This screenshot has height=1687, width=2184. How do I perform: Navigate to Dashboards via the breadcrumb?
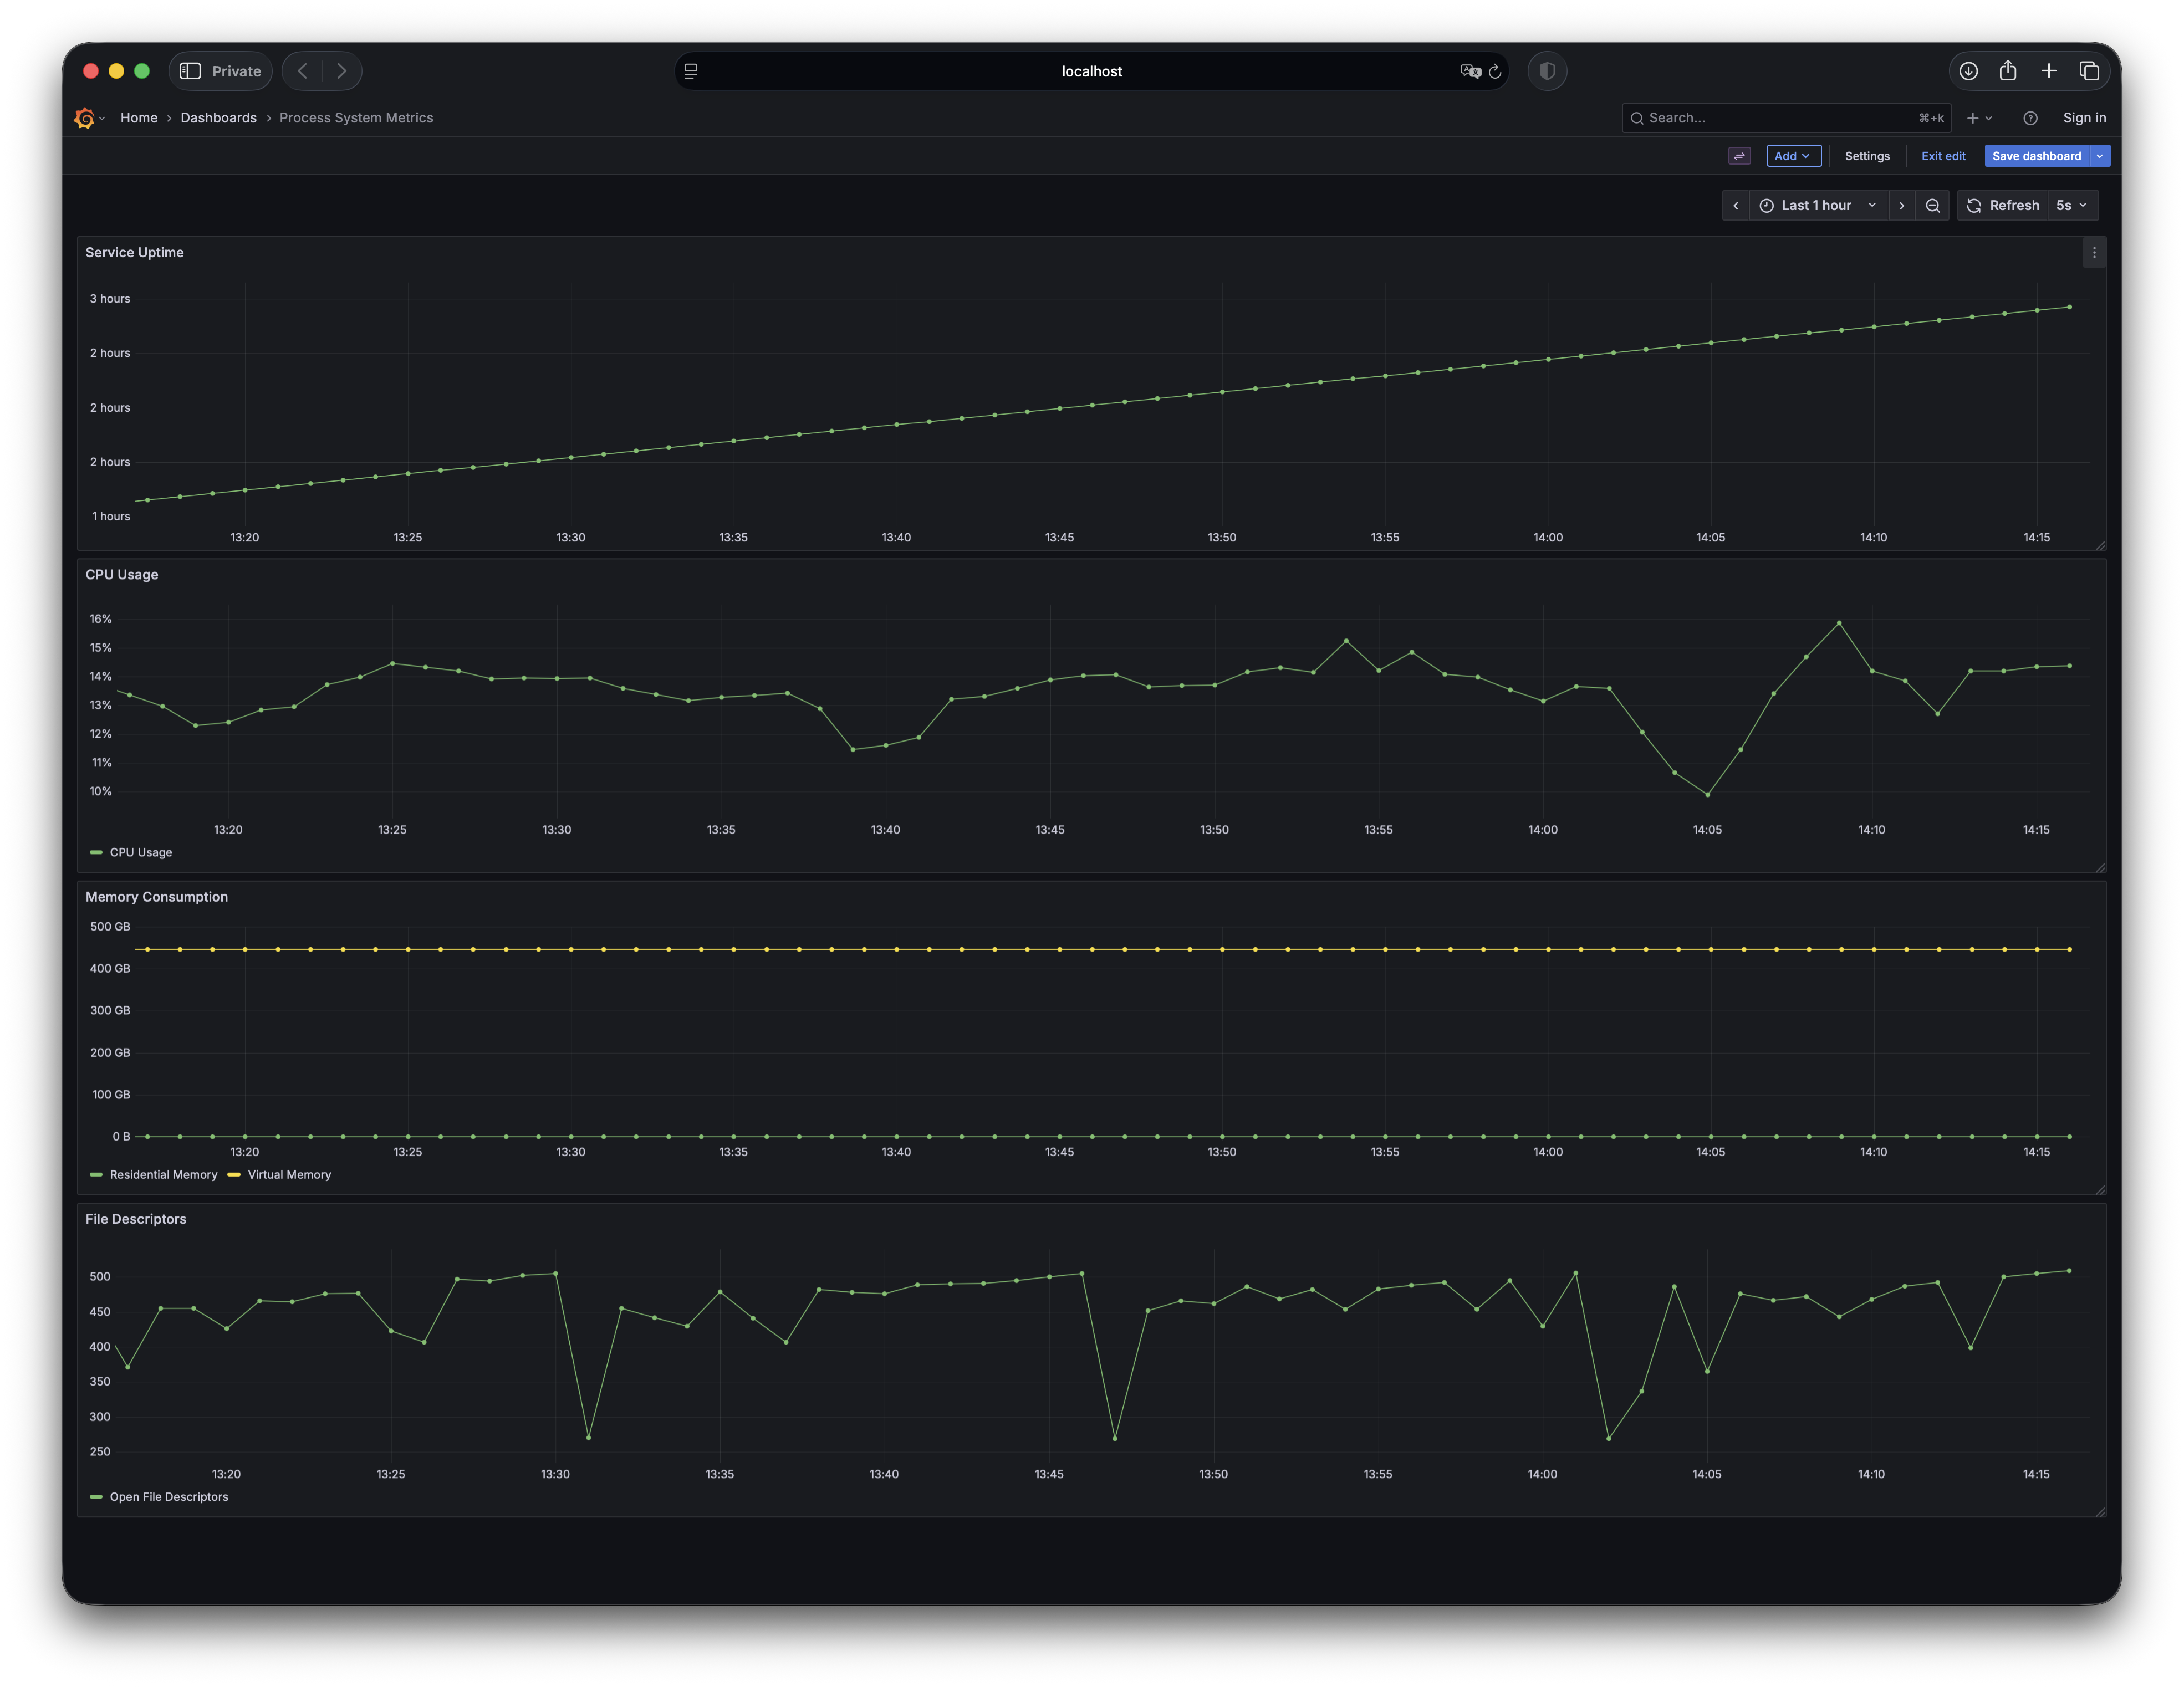[218, 118]
